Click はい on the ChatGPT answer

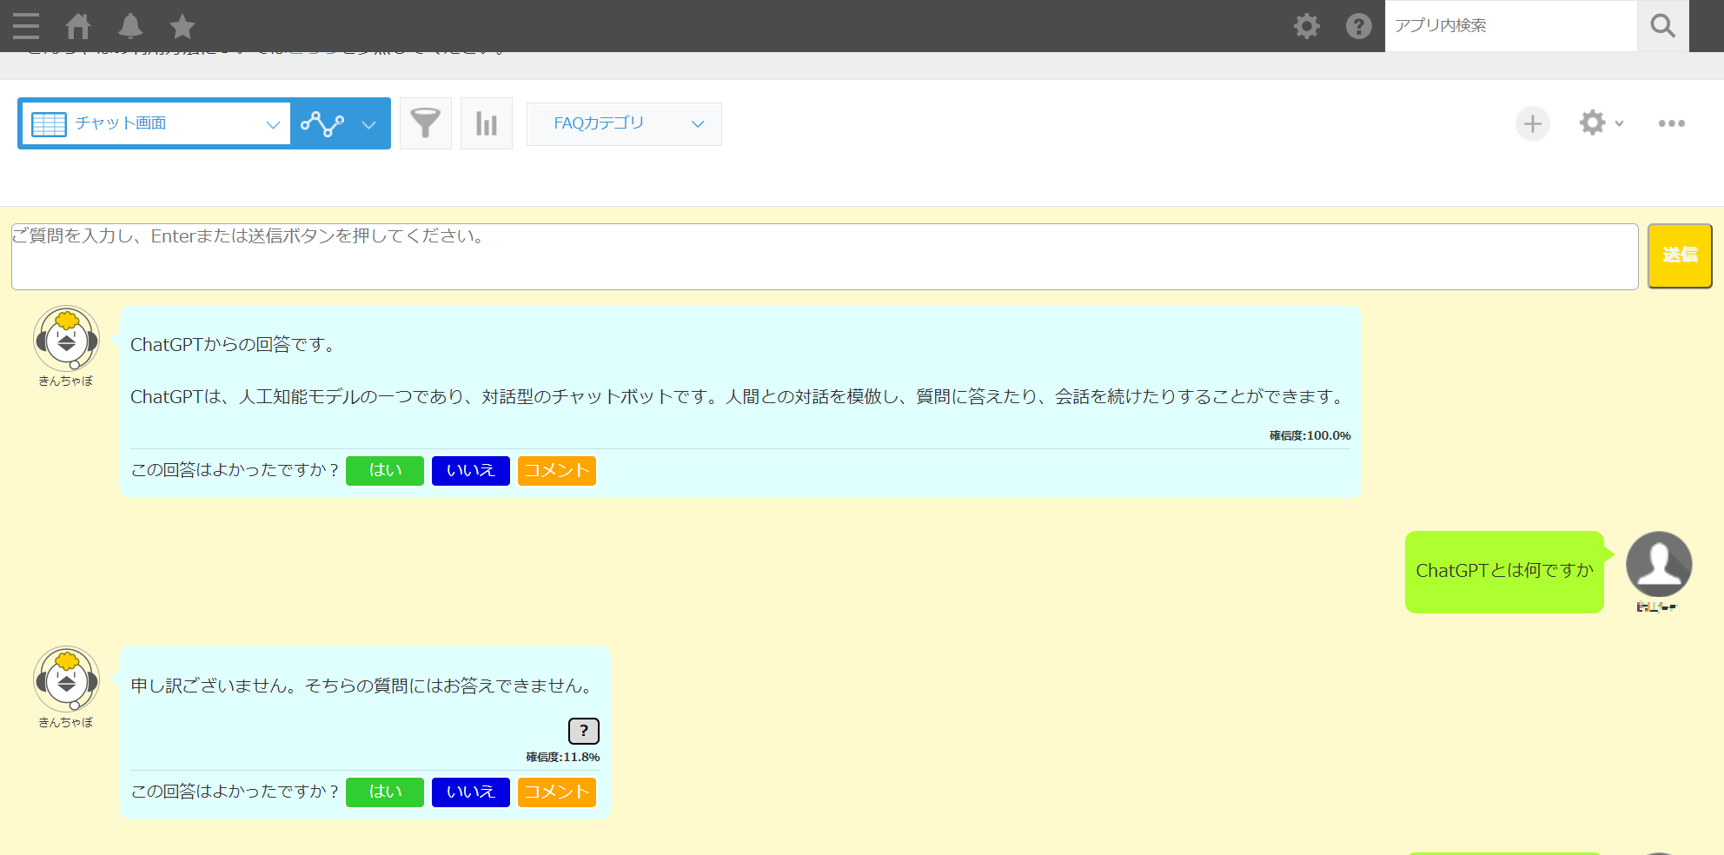click(385, 470)
